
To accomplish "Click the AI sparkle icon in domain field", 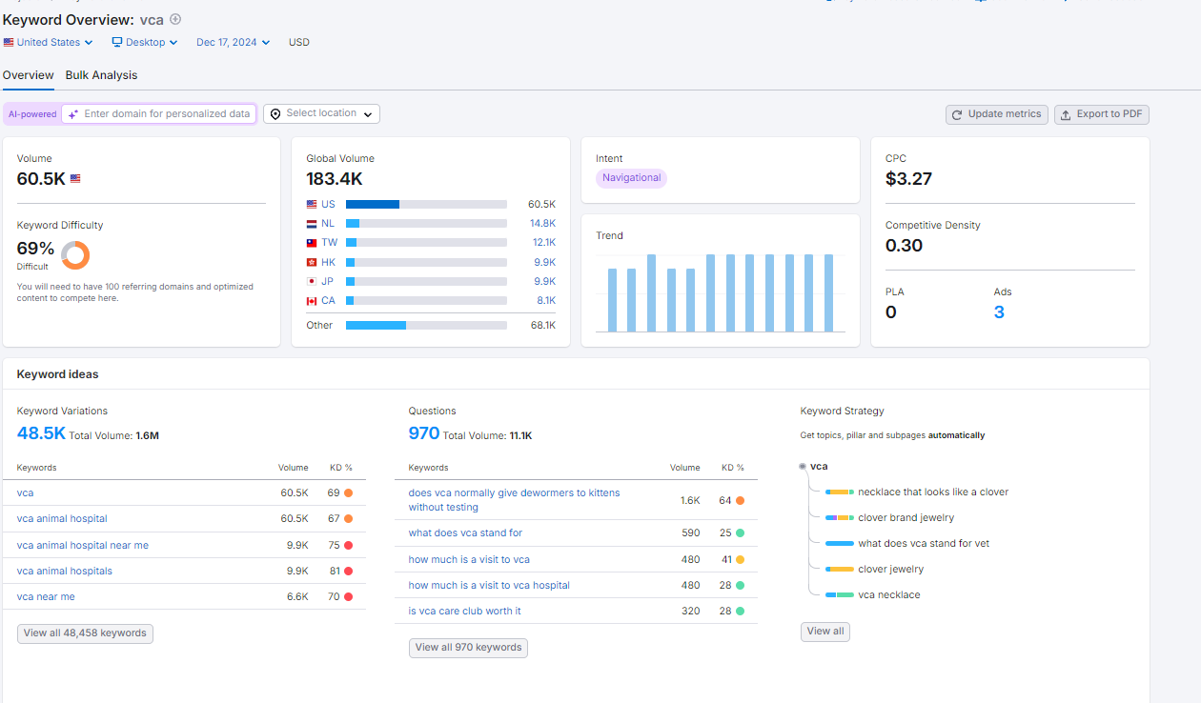I will pyautogui.click(x=73, y=113).
